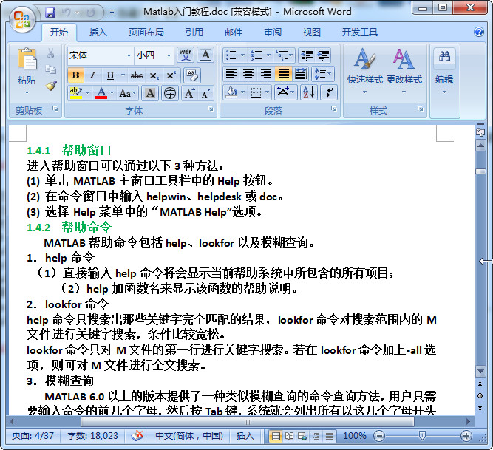The width and height of the screenshot is (493, 450).
Task: Open paragraph dialog launcher in 段落 group
Action: (x=333, y=109)
